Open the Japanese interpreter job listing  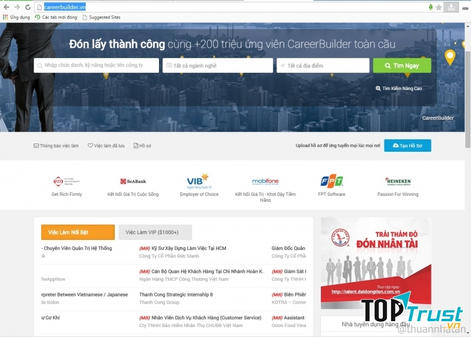84,295
